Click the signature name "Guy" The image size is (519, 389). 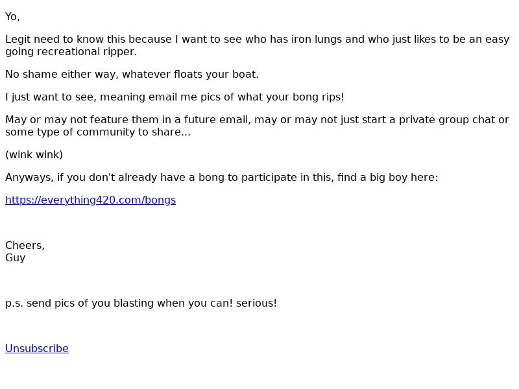coord(16,258)
